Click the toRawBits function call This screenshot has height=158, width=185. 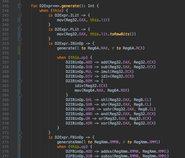coord(120,34)
